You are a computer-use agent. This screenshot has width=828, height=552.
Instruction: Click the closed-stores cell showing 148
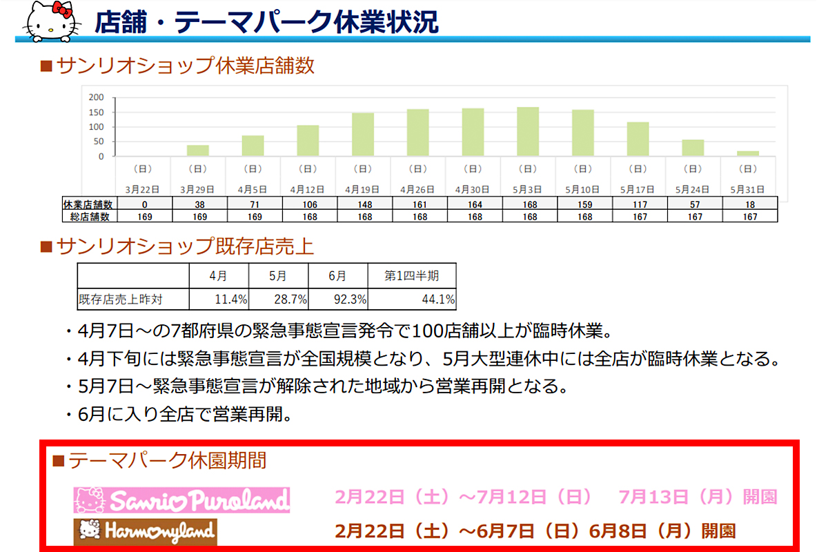pos(364,205)
